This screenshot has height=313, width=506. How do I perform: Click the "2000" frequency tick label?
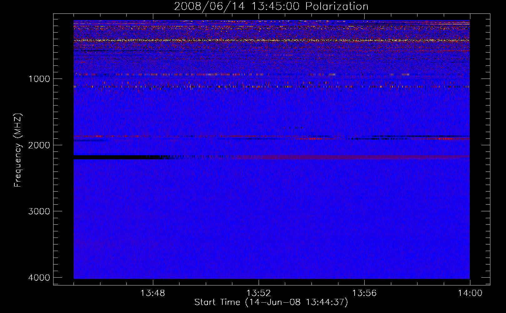point(39,145)
